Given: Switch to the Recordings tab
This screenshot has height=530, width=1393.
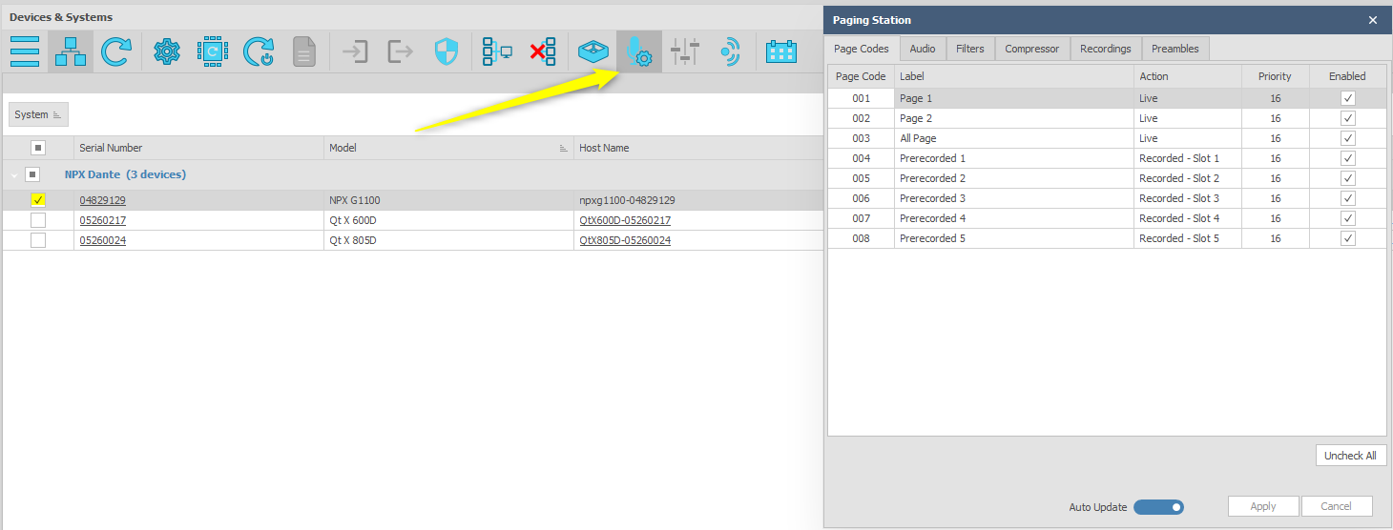Looking at the screenshot, I should pyautogui.click(x=1106, y=49).
